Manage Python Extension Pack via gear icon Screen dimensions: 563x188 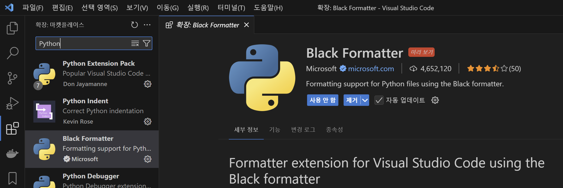click(148, 84)
